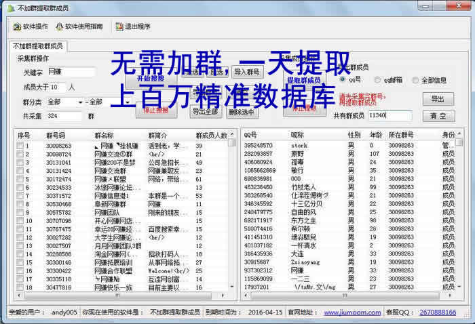Open the 软件使用指南 guide
475x324 pixels.
(x=79, y=26)
